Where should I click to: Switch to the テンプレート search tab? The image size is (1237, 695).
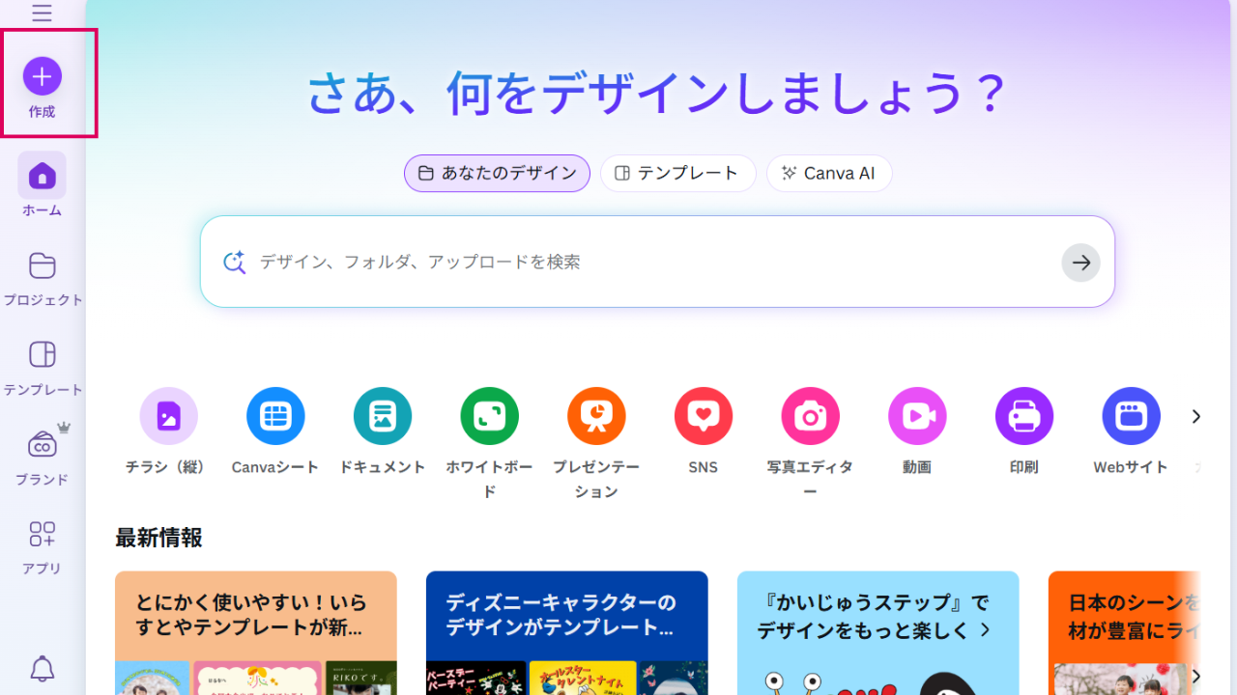pyautogui.click(x=677, y=174)
